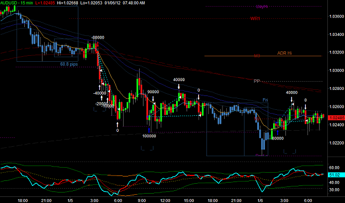Select the cyan 51.02 indicator value tag
This screenshot has height=203, width=345.
pyautogui.click(x=336, y=175)
